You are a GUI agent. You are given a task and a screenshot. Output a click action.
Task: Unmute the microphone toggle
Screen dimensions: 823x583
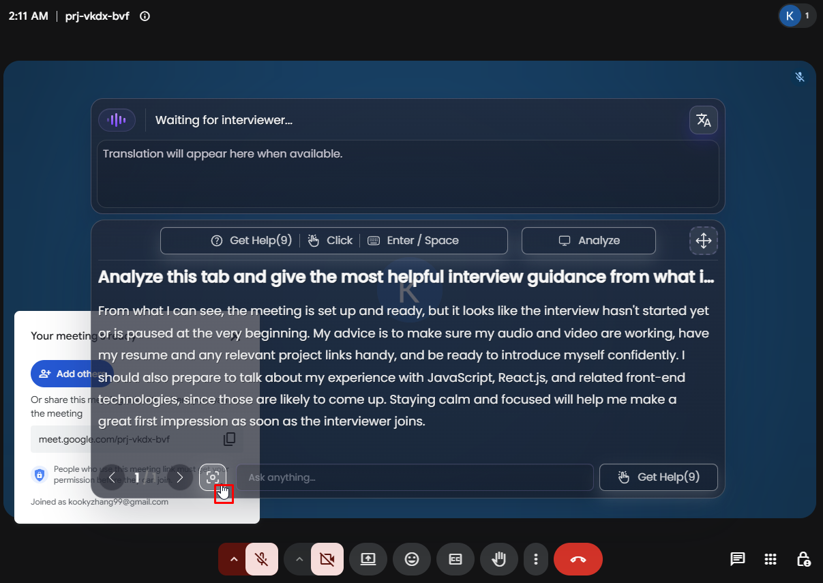(262, 560)
